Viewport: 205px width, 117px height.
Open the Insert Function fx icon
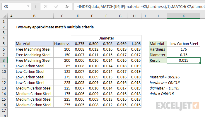click(x=67, y=6)
